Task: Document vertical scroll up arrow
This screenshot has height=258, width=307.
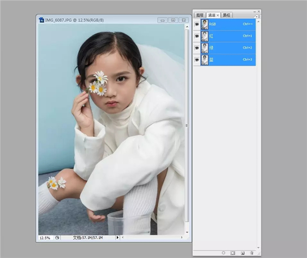Action: click(x=187, y=26)
